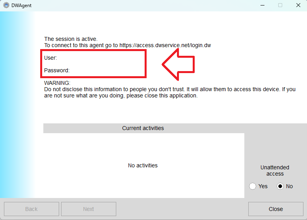Click the maximize button of DWAgent window
This screenshot has width=307, height=220.
coord(280,5)
